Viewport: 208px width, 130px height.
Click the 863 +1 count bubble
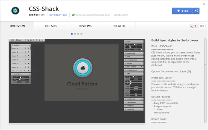click(202, 26)
